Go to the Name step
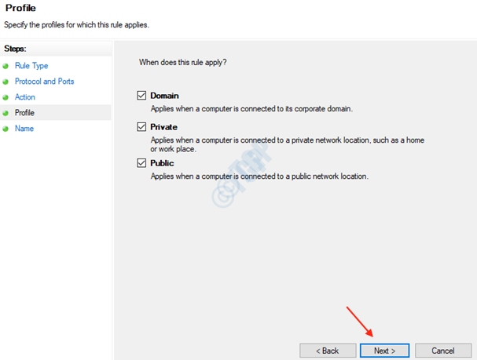The height and width of the screenshot is (360, 477). click(x=24, y=129)
